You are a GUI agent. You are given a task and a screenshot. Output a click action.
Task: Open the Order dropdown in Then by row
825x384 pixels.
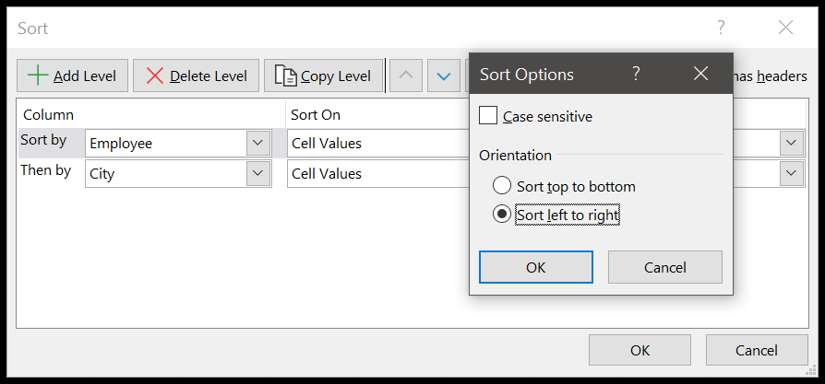coord(790,173)
